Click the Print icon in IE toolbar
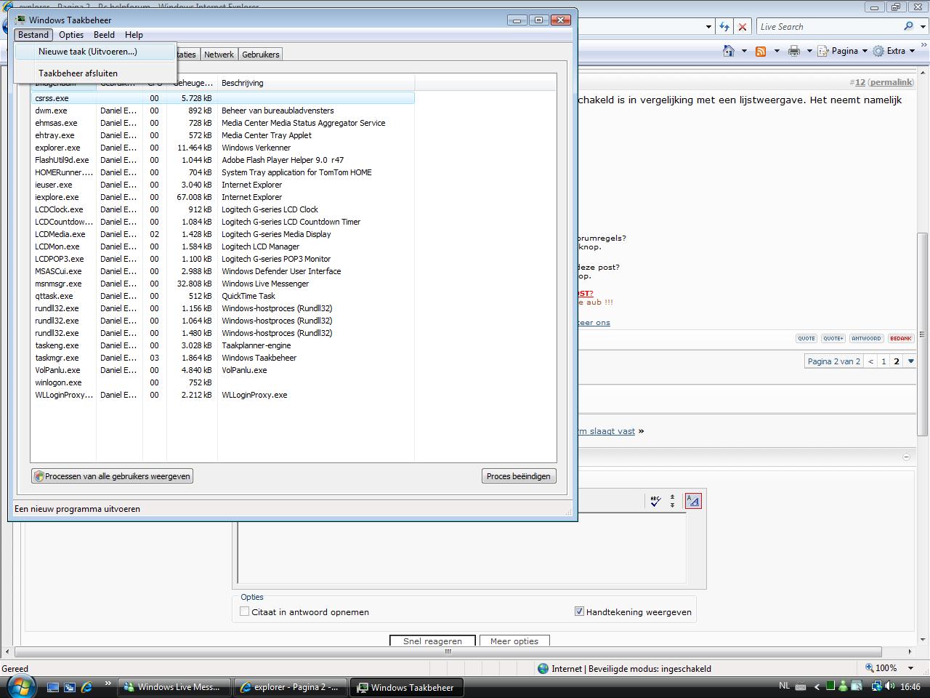930x698 pixels. pos(793,51)
